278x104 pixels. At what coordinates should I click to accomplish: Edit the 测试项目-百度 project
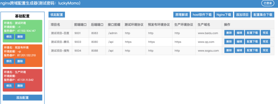(x=239, y=33)
